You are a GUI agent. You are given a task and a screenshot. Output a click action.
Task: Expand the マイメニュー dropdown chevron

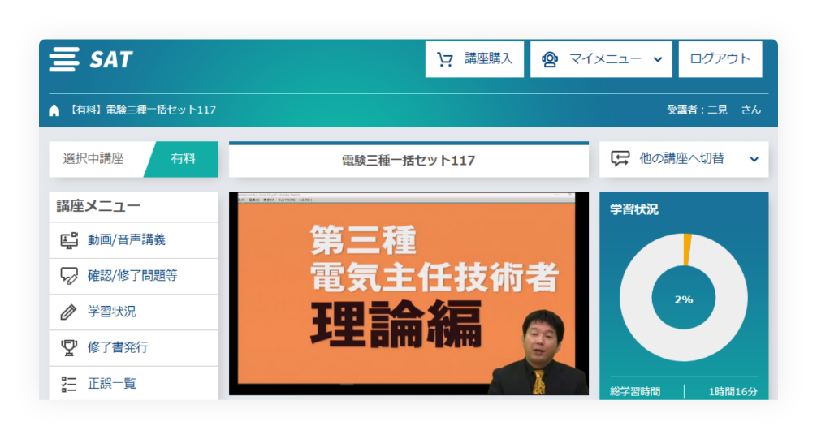(x=658, y=59)
